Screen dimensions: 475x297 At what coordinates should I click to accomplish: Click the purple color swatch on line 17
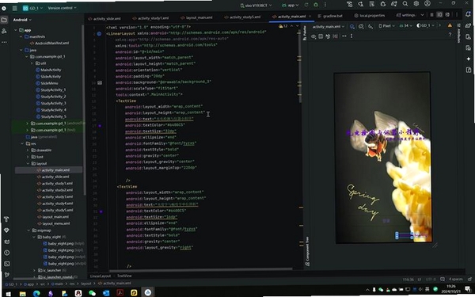[x=100, y=125]
